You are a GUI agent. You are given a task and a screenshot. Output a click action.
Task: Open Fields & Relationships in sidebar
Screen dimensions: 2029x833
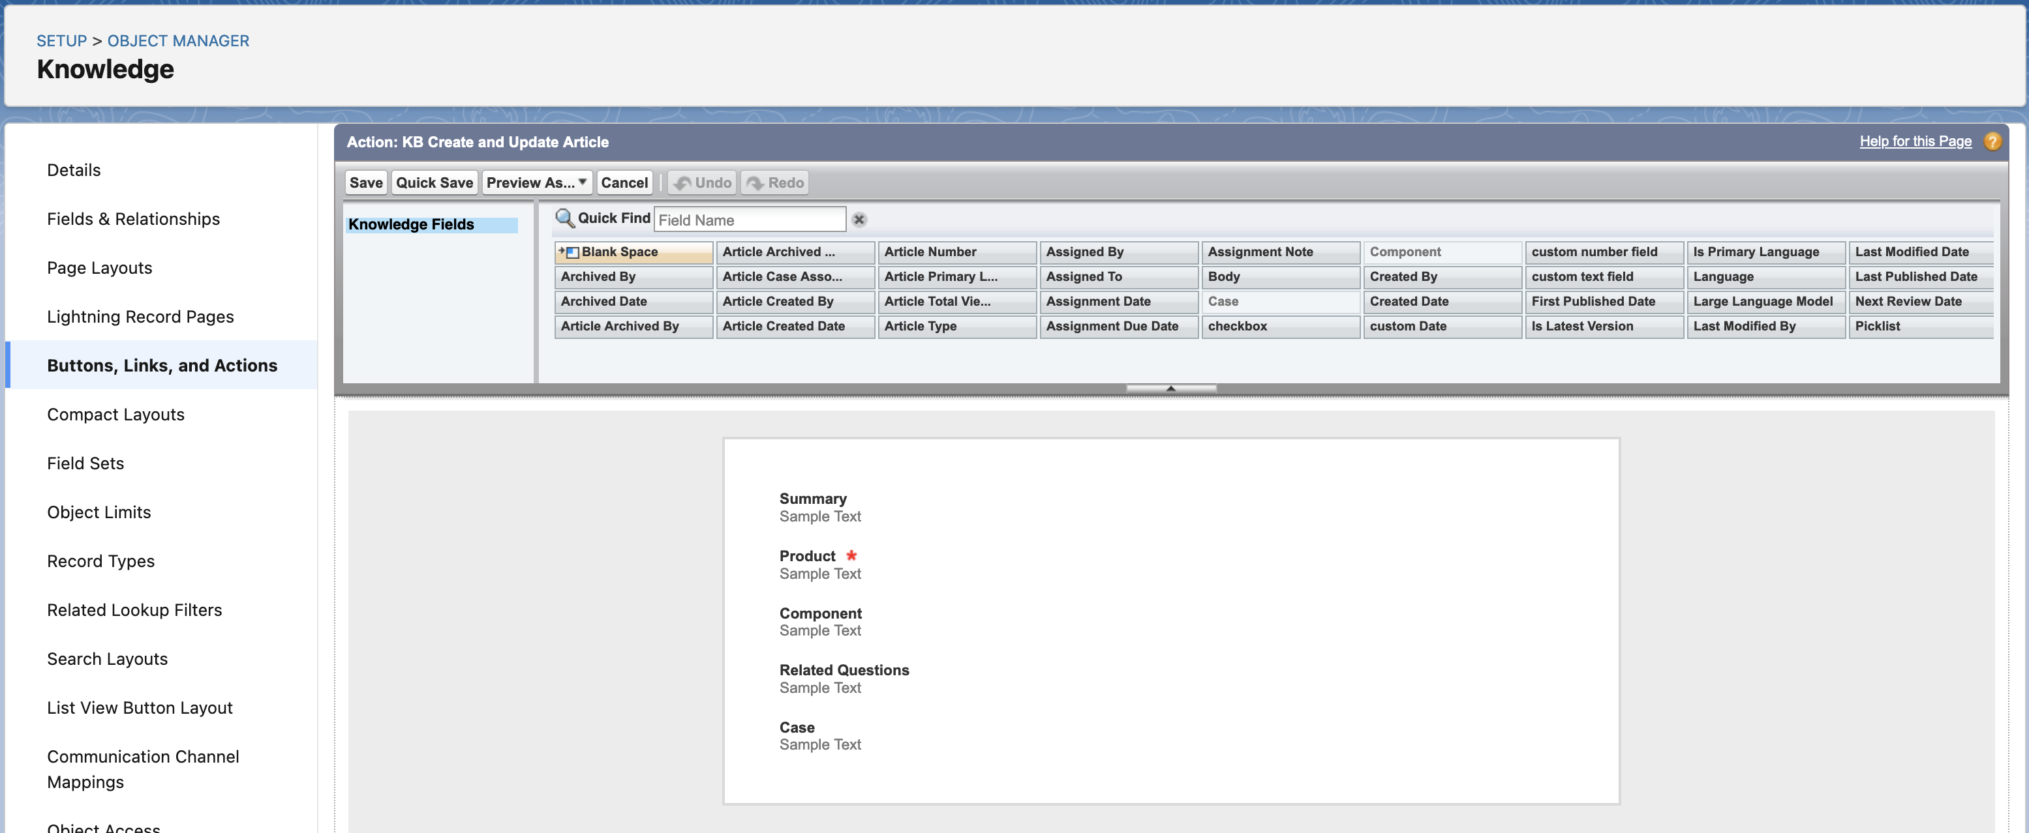133,218
